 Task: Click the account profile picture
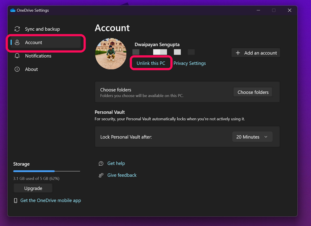111,54
